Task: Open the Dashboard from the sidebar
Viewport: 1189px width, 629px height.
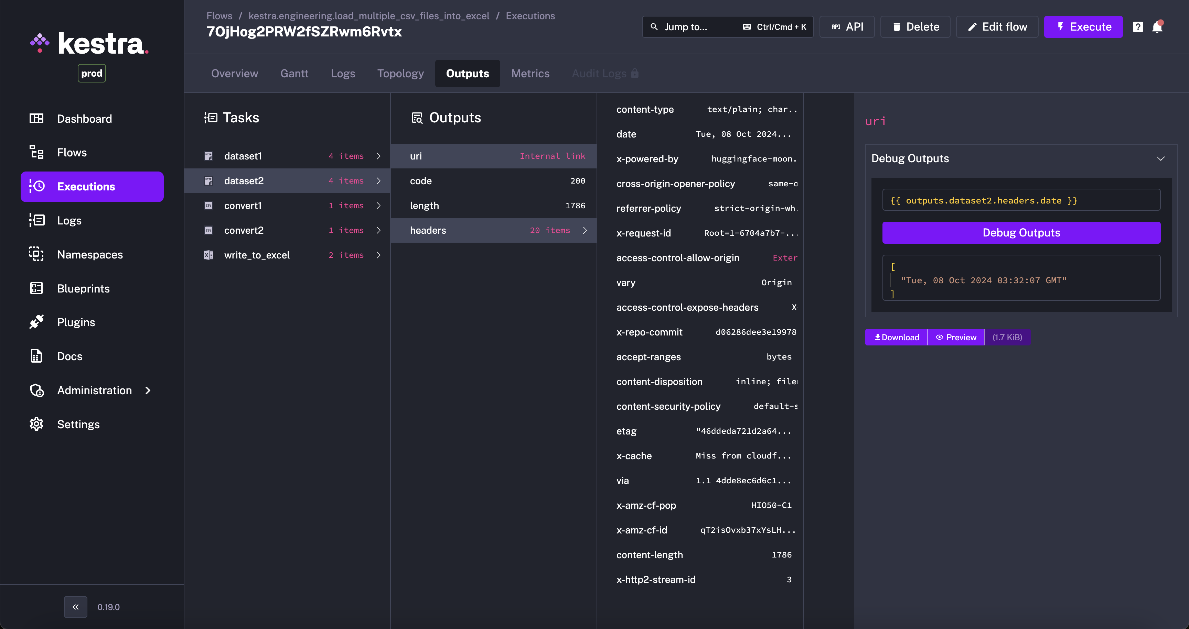Action: pos(85,119)
